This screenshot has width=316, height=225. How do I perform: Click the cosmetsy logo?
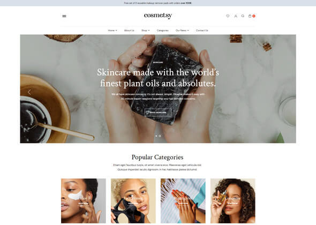(158, 16)
